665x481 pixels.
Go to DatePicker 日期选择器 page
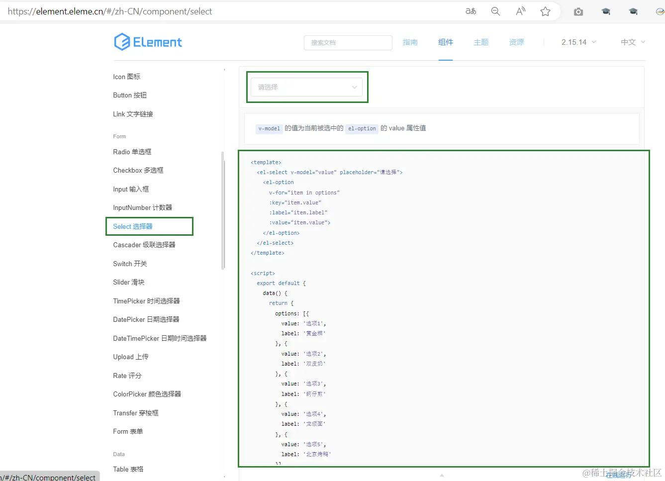[x=146, y=319]
